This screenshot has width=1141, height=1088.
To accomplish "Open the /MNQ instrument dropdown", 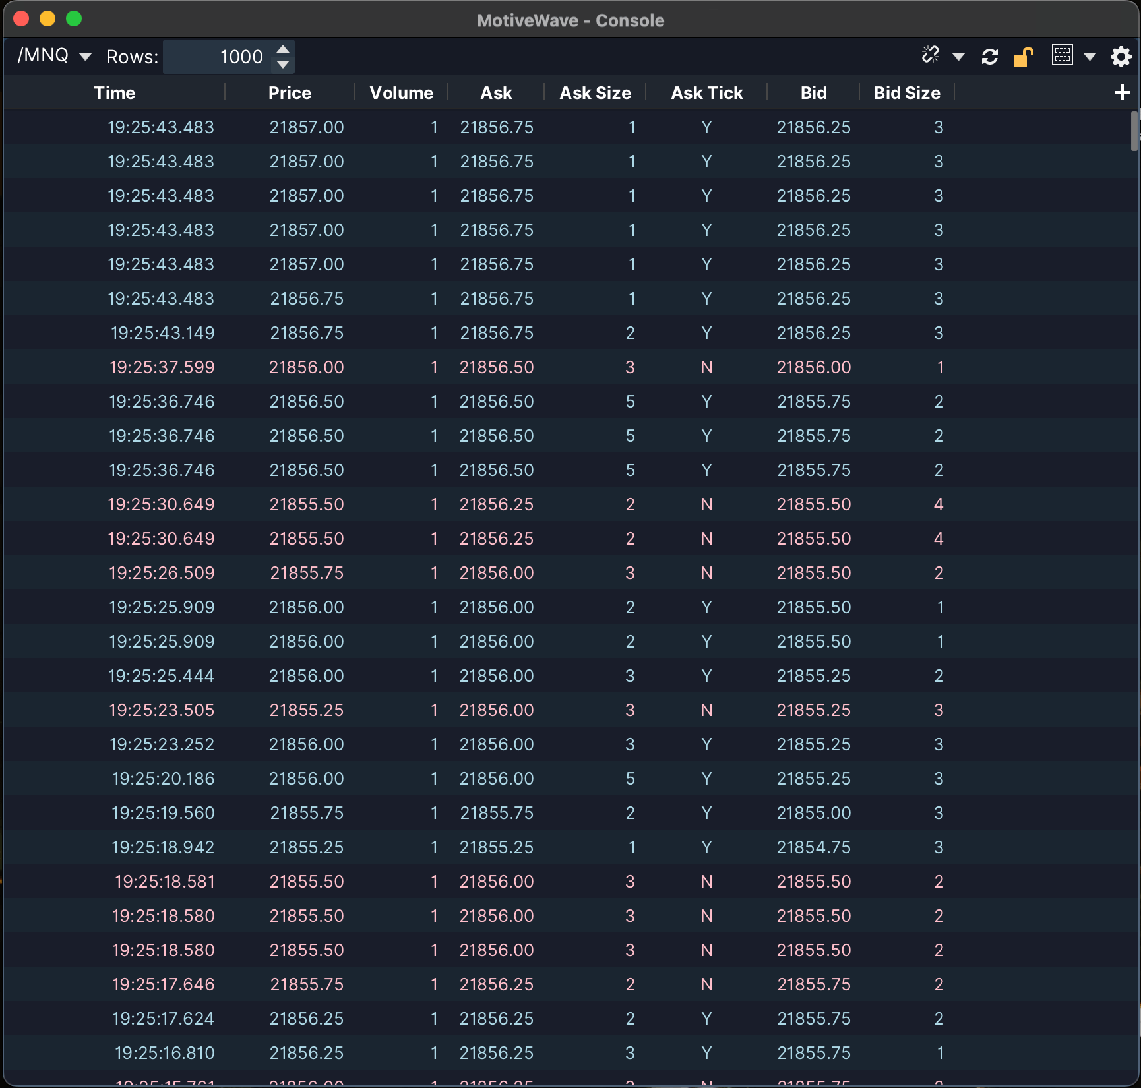I will tap(54, 56).
